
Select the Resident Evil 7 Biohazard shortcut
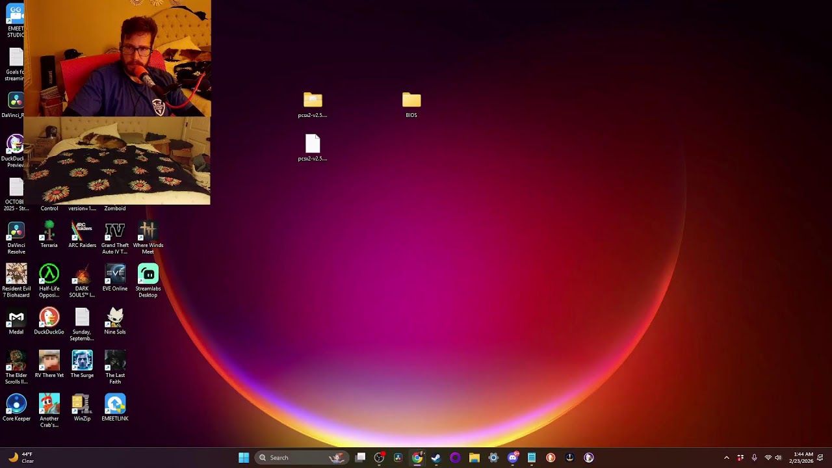click(x=16, y=281)
